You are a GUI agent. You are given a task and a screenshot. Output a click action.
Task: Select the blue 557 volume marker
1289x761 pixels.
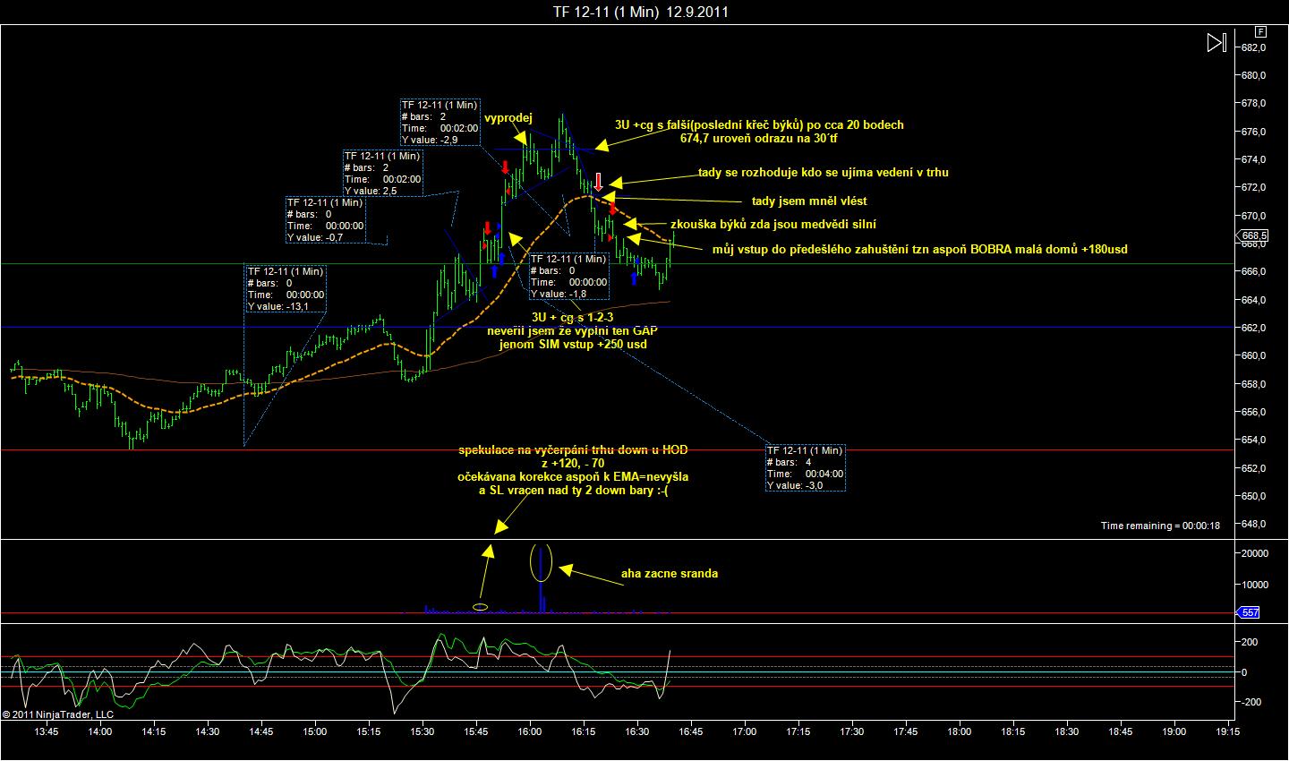tap(1250, 612)
